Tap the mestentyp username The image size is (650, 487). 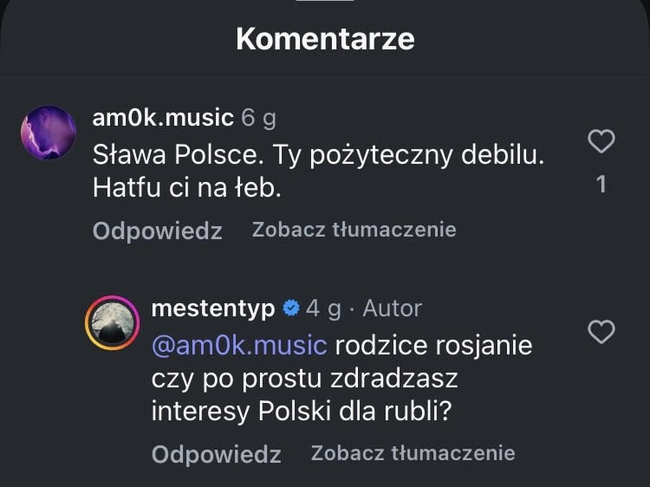point(213,308)
